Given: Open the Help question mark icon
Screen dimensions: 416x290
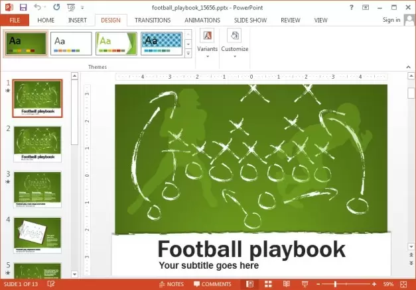Looking at the screenshot, I should 351,7.
